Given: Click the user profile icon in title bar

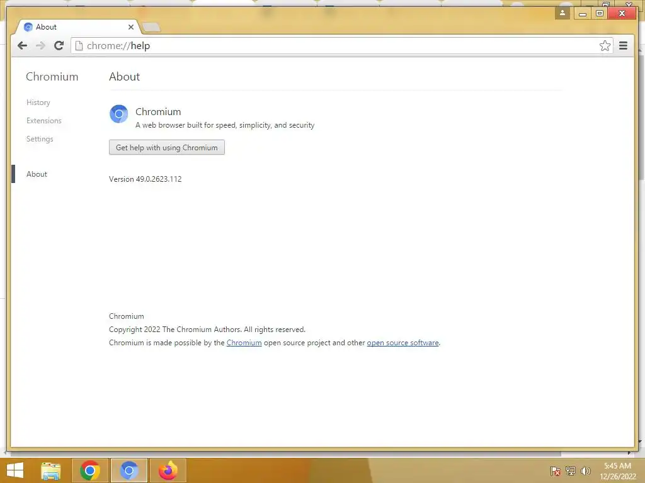Looking at the screenshot, I should [x=562, y=13].
